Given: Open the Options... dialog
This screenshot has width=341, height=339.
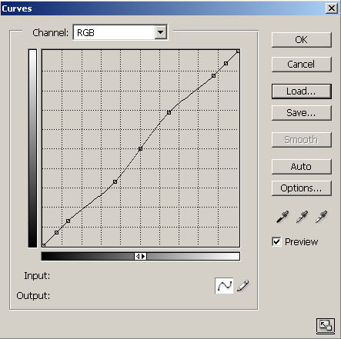Looking at the screenshot, I should [301, 188].
